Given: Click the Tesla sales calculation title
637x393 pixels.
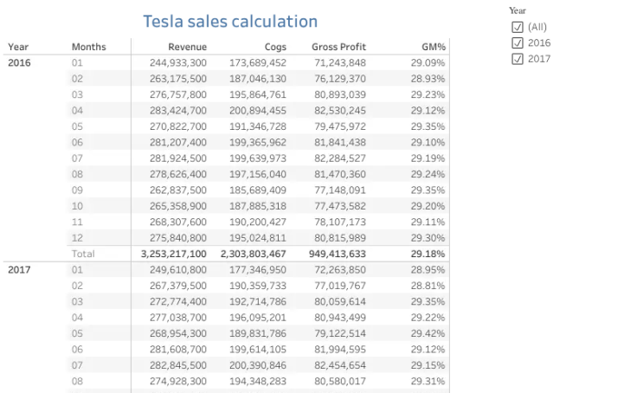Looking at the screenshot, I should tap(230, 21).
